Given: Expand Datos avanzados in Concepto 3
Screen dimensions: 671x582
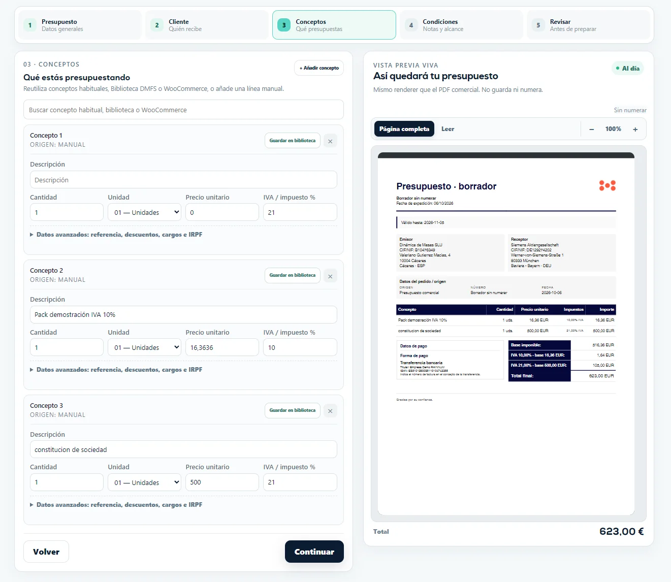Looking at the screenshot, I should pos(116,505).
